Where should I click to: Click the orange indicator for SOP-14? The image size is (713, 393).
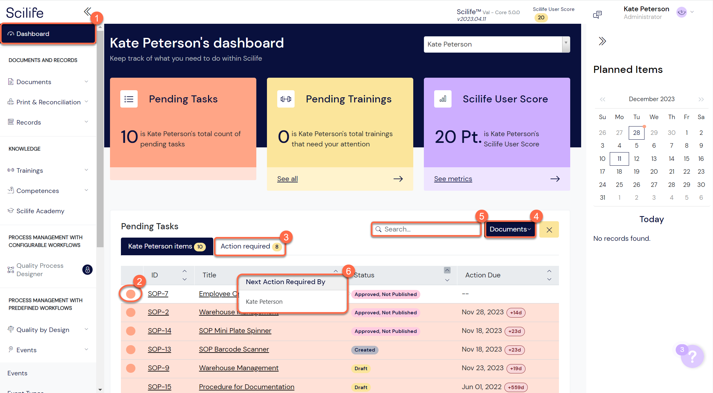[131, 331]
